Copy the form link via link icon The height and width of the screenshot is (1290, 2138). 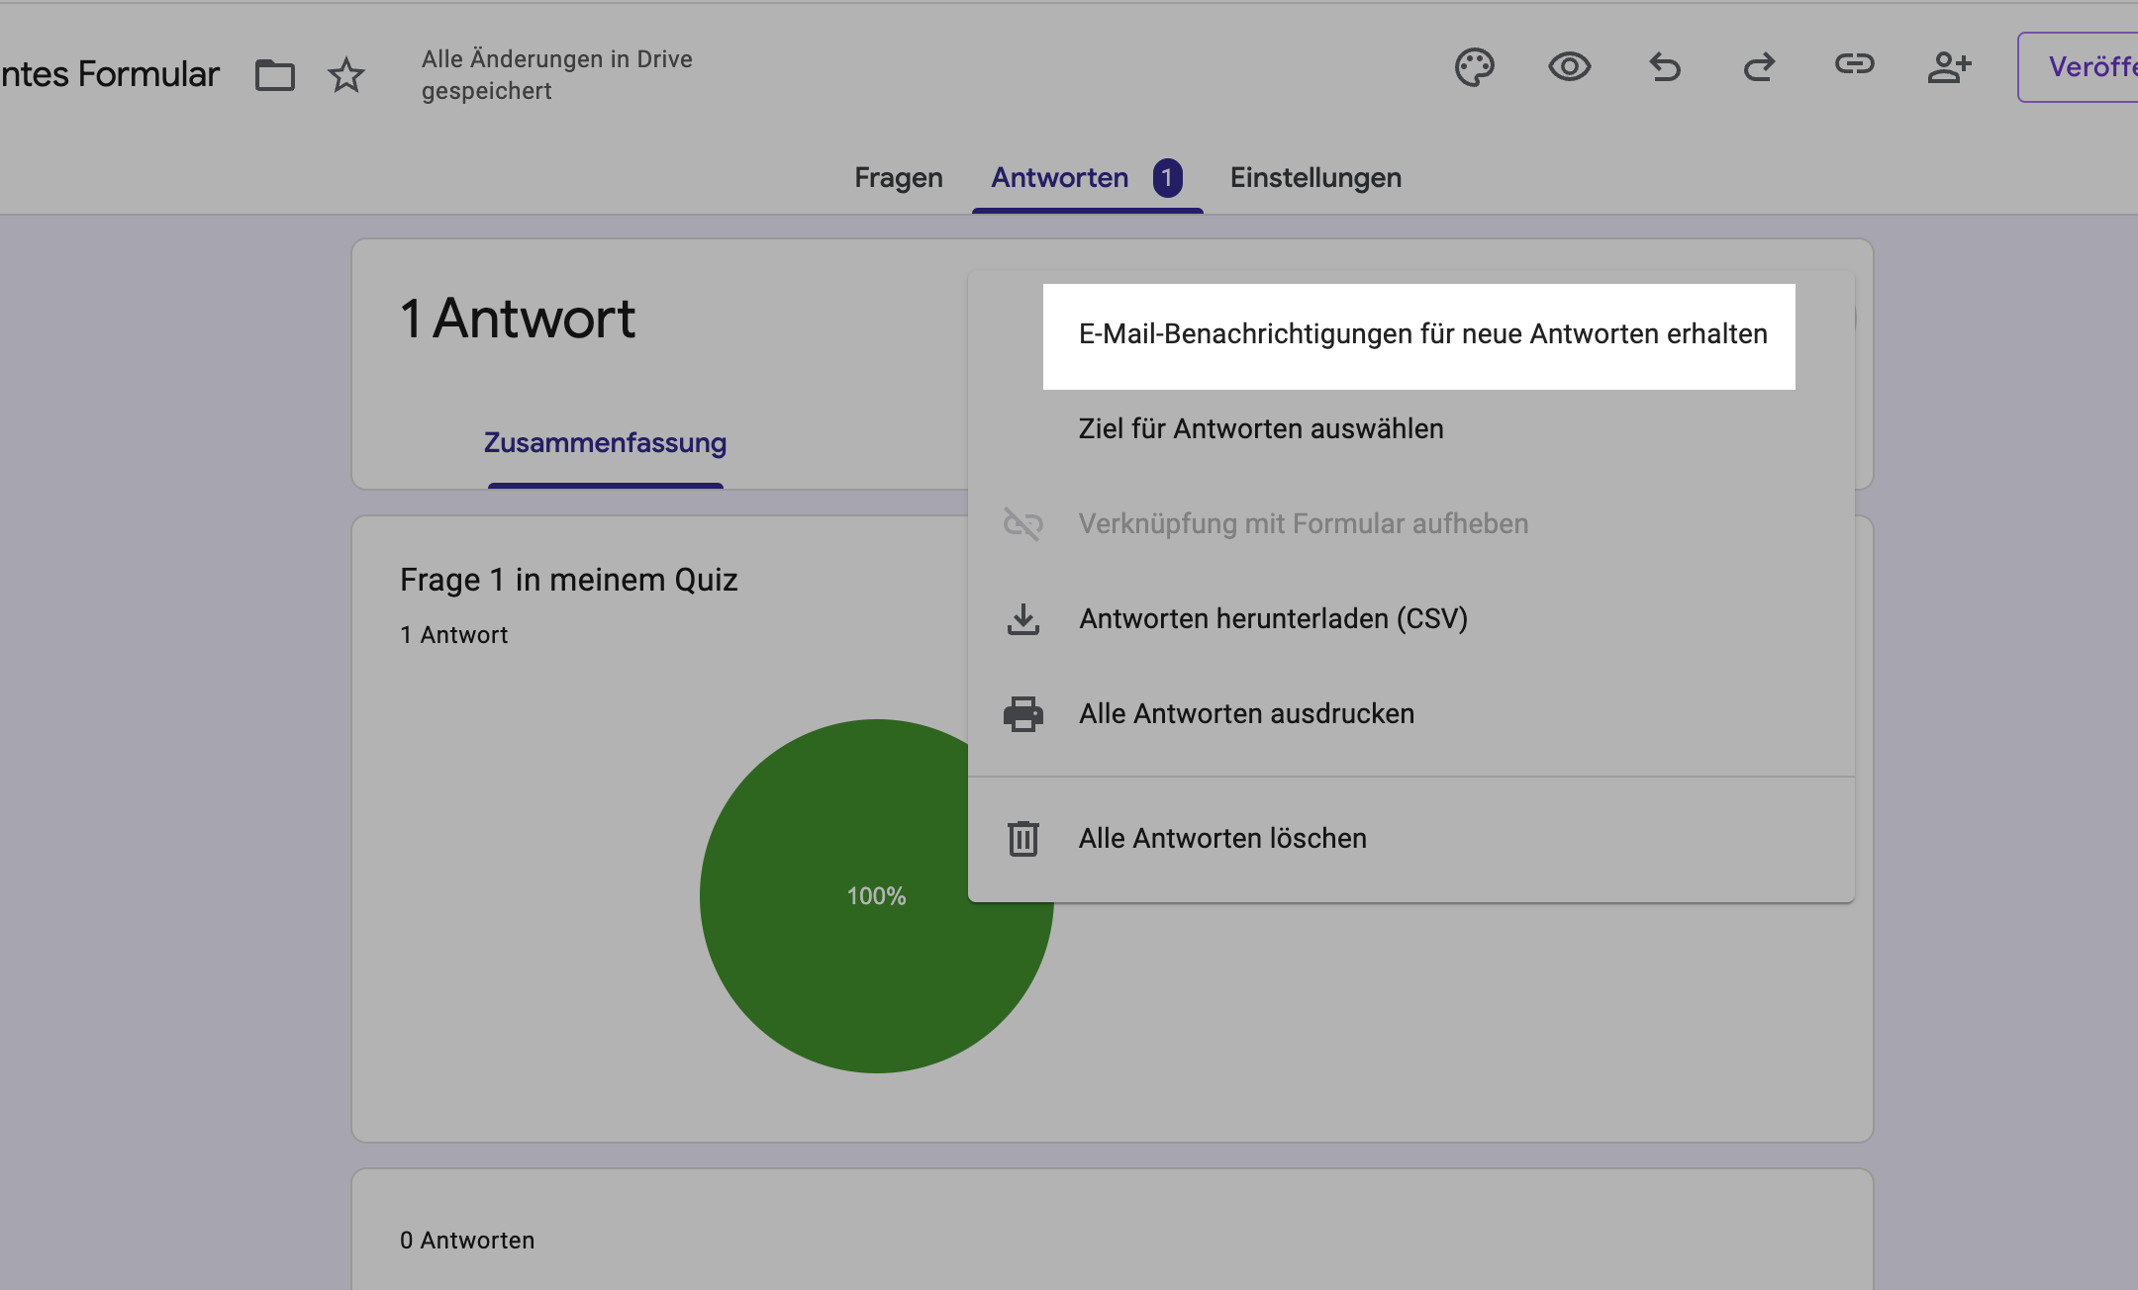pos(1854,64)
